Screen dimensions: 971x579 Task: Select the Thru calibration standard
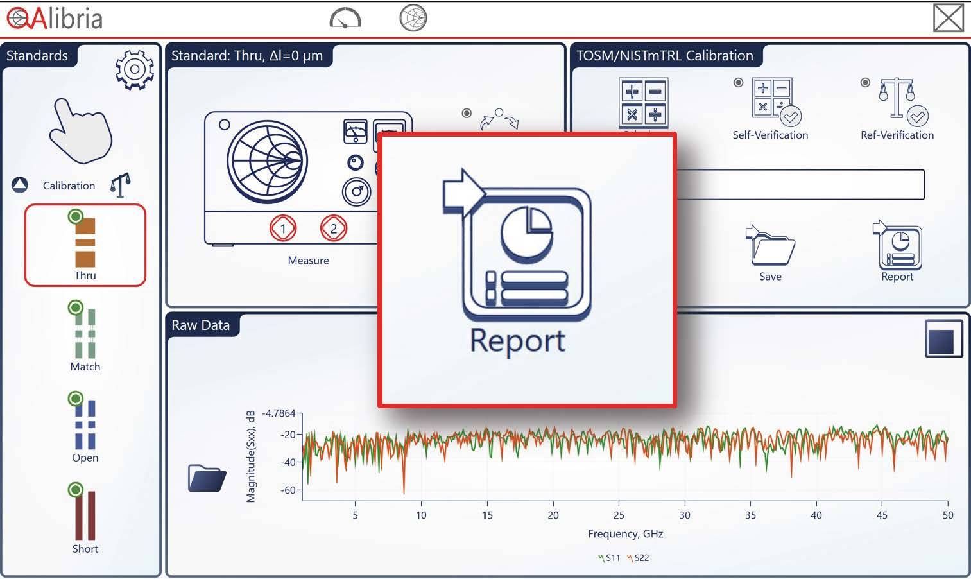click(85, 244)
